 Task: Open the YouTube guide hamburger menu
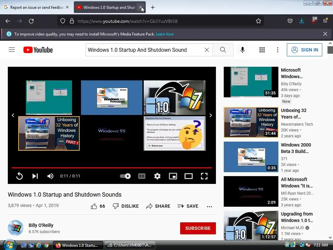(12, 50)
